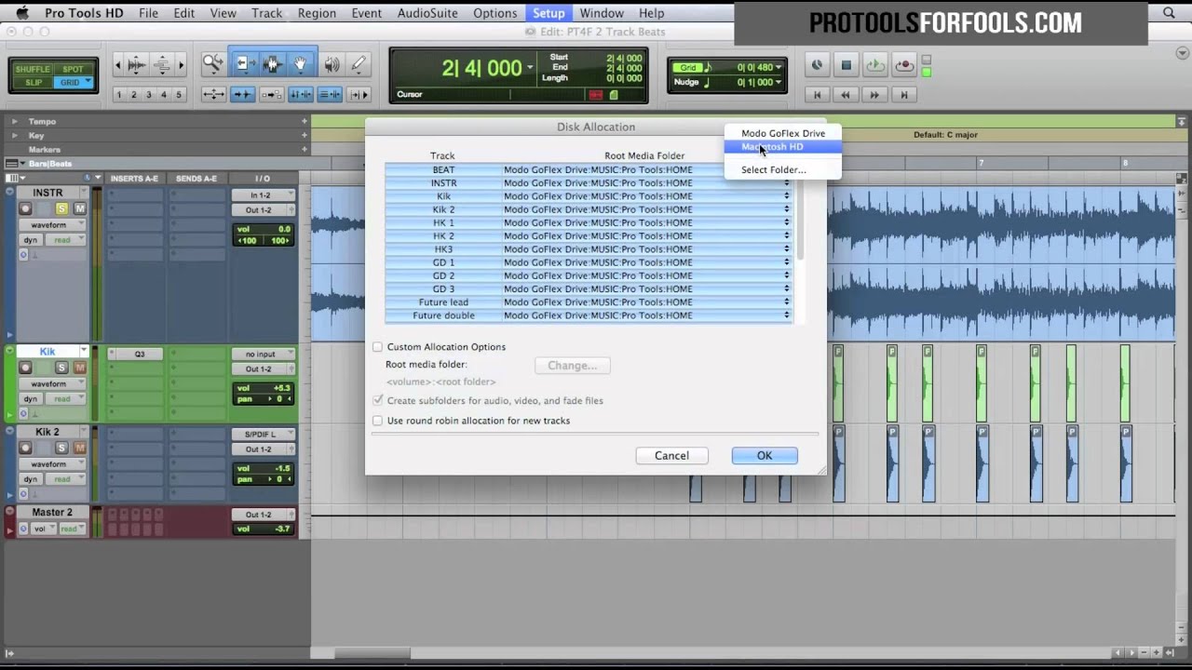
Task: Solo the Kik 2 track
Action: click(62, 448)
